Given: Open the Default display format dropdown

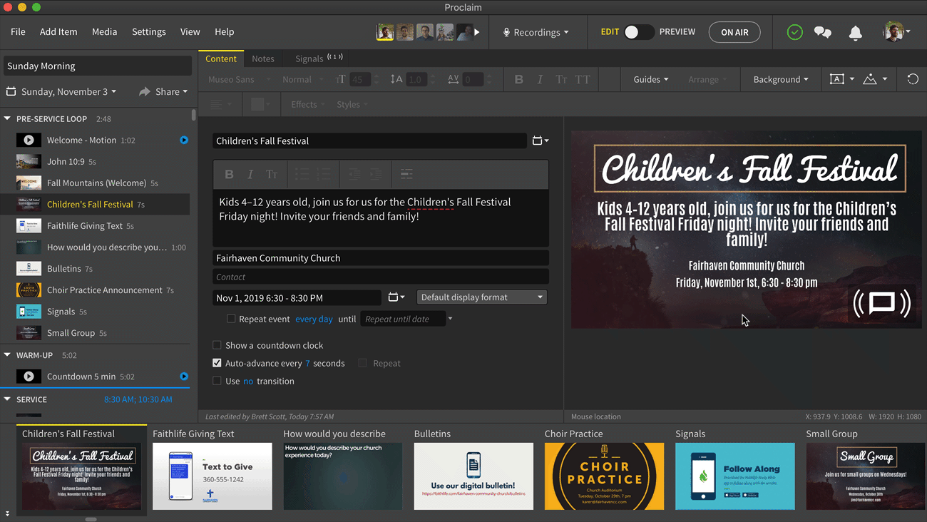Looking at the screenshot, I should pos(481,297).
